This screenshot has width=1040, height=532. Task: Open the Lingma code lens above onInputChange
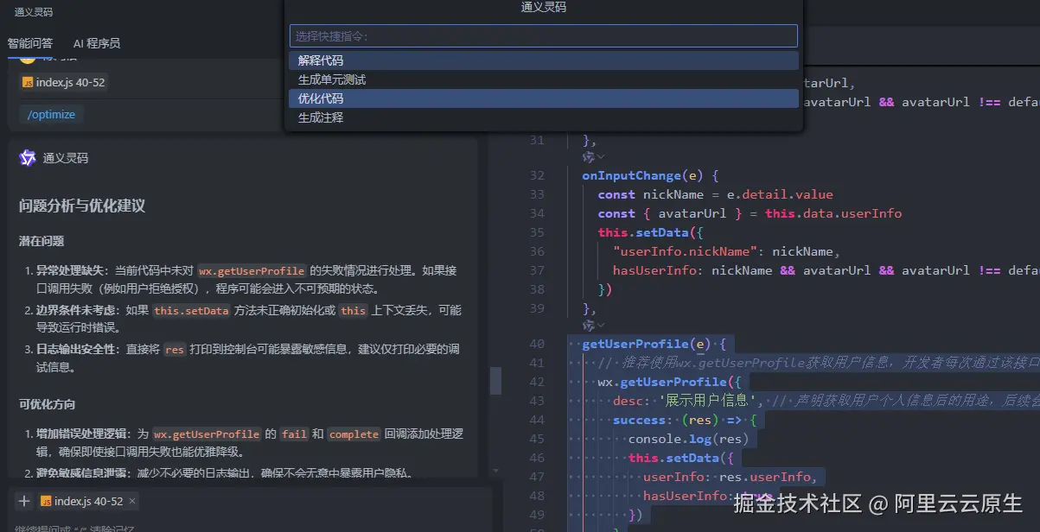pyautogui.click(x=589, y=157)
